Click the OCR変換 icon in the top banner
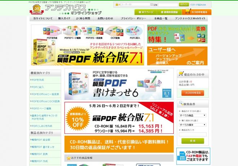This screenshot has height=166, width=238. (115, 31)
